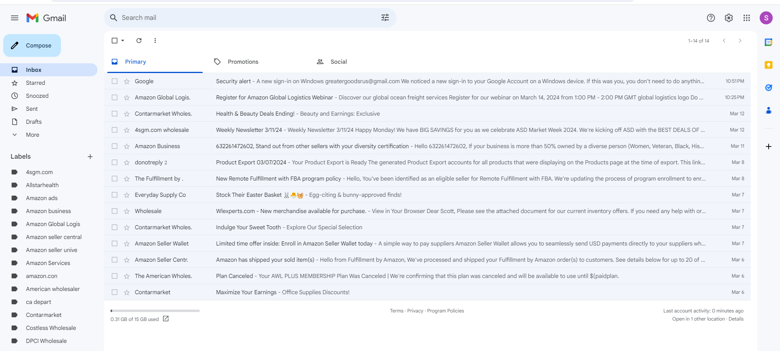Compose a new email

tap(32, 45)
